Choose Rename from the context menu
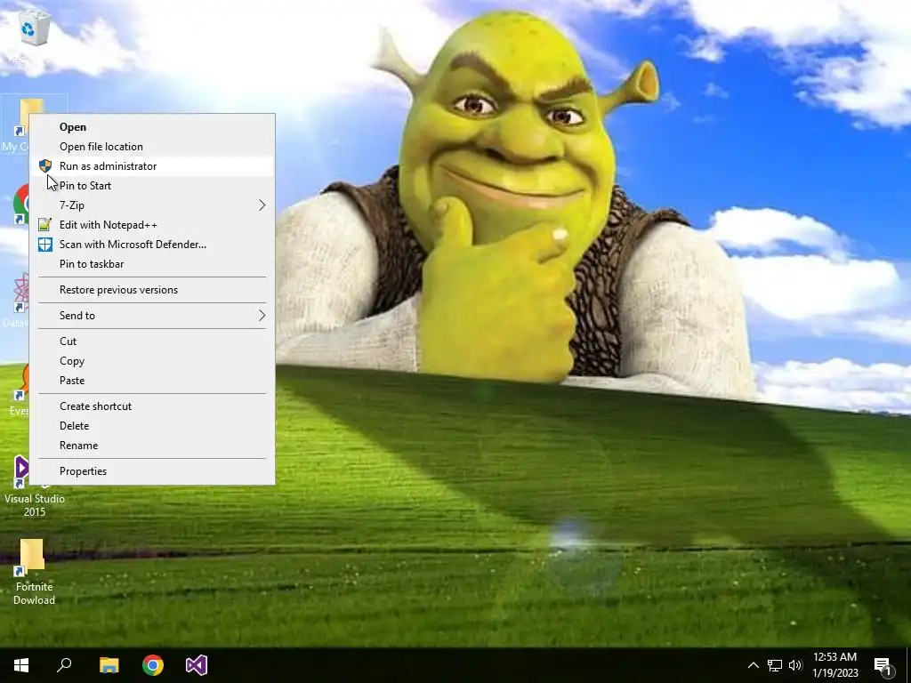Screen dimensions: 911x683 (152, 446)
